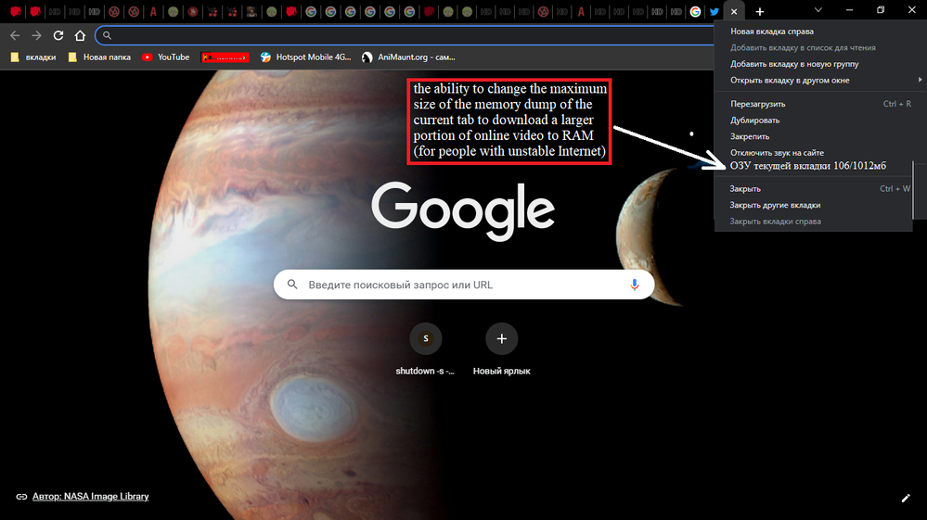Screen dimensions: 927x520
Task: Switch to the bright Google tab beside Twitter
Action: [x=695, y=11]
